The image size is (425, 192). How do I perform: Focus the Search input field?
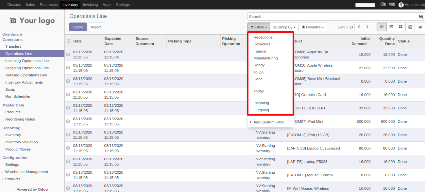coord(333,17)
